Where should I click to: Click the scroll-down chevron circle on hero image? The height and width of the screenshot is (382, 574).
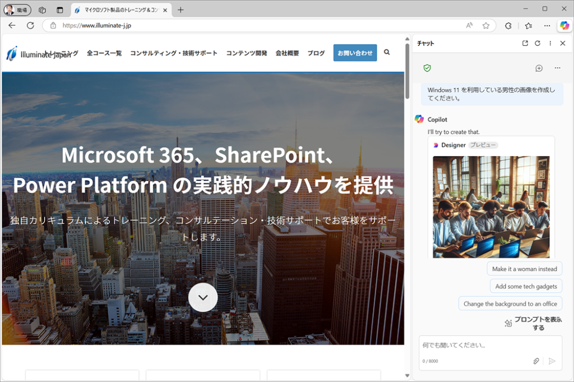tap(202, 297)
